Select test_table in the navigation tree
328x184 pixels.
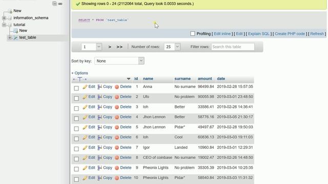tap(28, 37)
